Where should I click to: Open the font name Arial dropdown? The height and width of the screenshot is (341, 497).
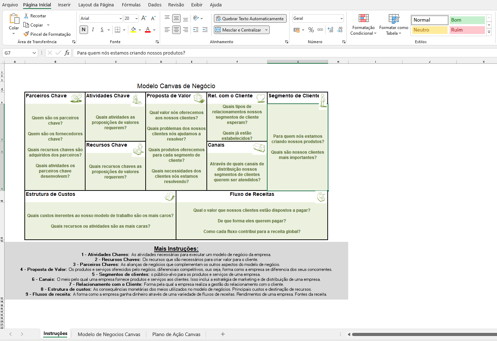121,18
